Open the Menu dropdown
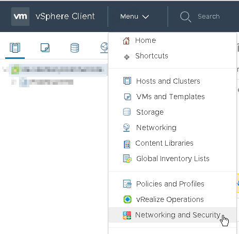This screenshot has width=239, height=234. click(134, 17)
